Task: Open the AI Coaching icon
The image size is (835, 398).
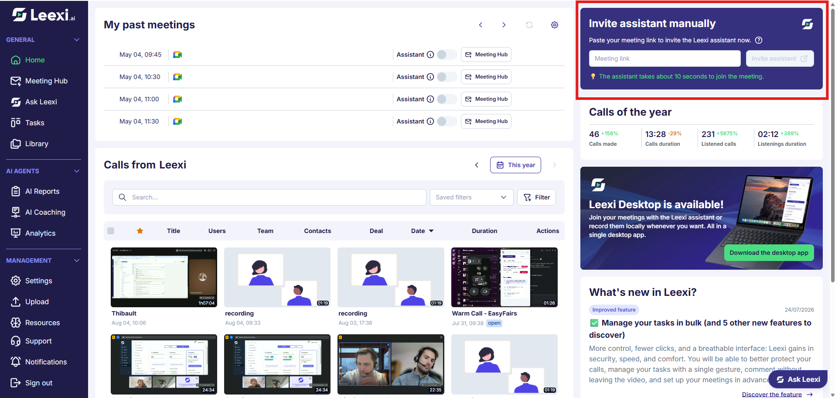Action: (x=16, y=212)
